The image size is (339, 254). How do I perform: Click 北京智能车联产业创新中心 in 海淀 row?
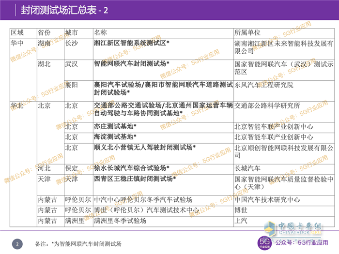[284, 138]
